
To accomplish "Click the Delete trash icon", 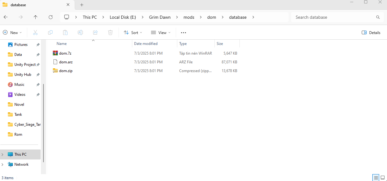I will (x=110, y=32).
